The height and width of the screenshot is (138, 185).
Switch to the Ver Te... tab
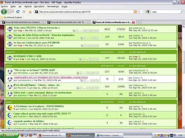(68, 22)
